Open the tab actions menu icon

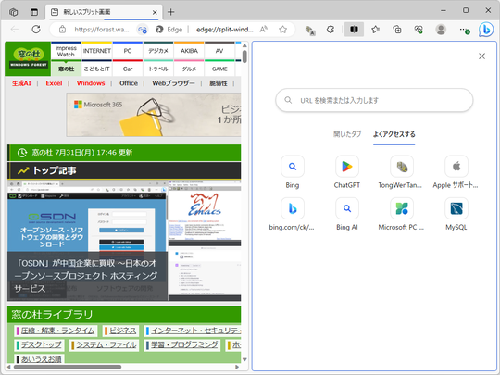(x=34, y=12)
